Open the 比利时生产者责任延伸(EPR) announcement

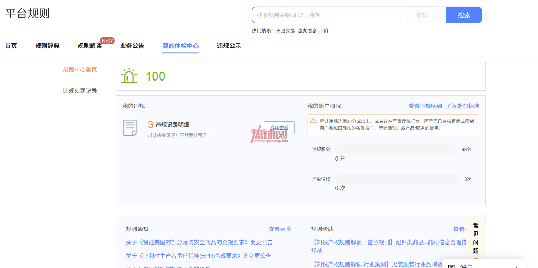tap(199, 256)
